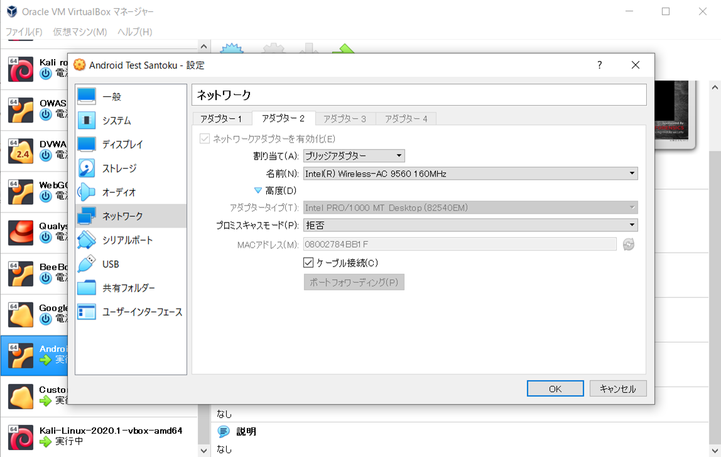Open the システム settings category

(x=131, y=121)
